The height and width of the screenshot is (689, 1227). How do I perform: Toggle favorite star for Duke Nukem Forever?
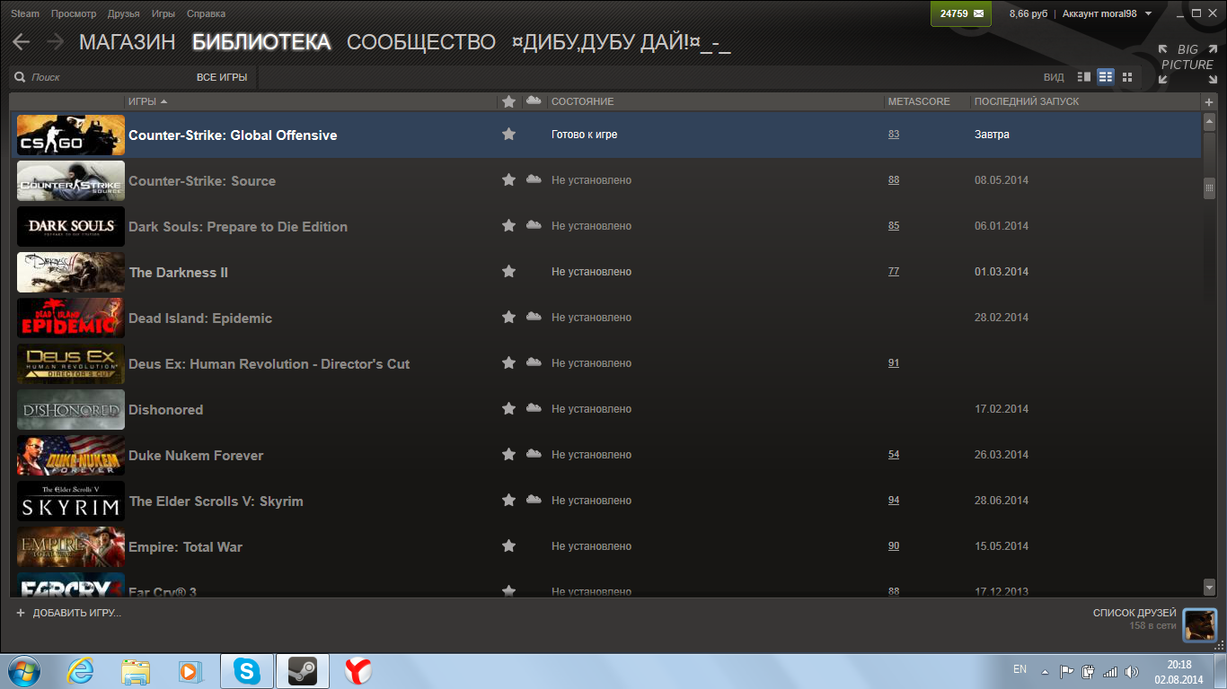coord(509,454)
